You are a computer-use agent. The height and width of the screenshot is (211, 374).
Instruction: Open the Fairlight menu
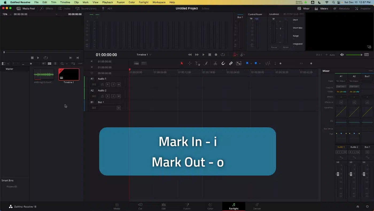143,2
